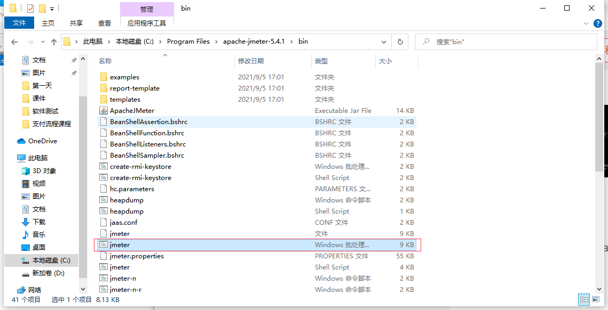Select jmeter Windows batch file icon
Image resolution: width=608 pixels, height=310 pixels.
[103, 244]
